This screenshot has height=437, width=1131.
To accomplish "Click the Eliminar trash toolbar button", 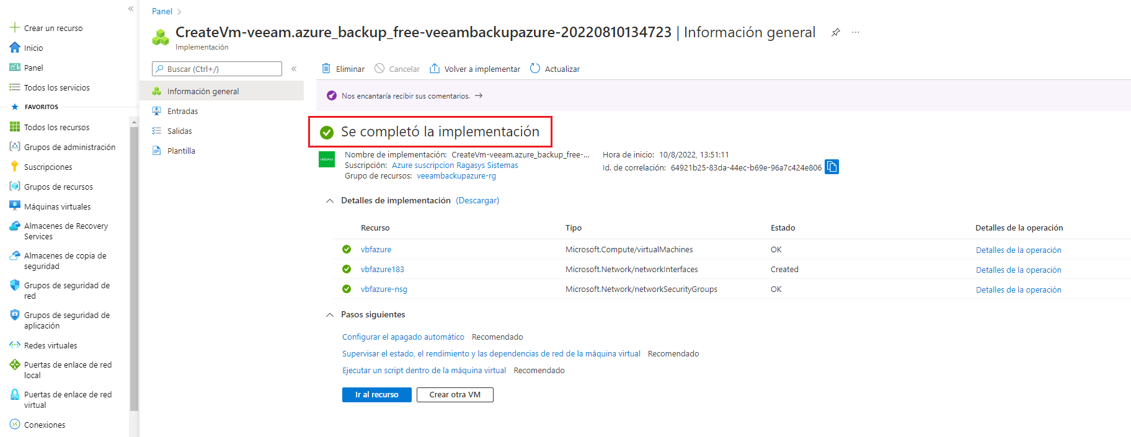I will pos(343,69).
